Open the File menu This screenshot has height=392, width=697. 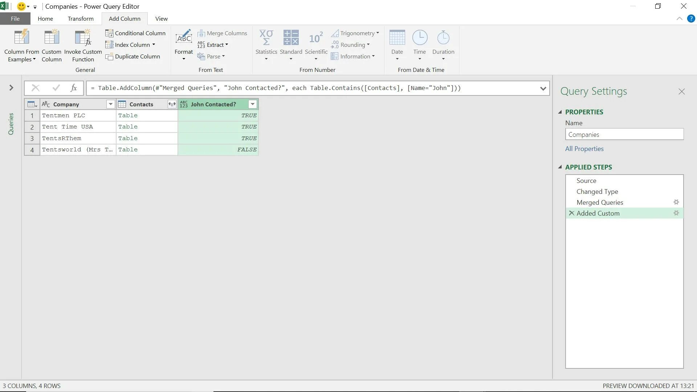pyautogui.click(x=15, y=19)
